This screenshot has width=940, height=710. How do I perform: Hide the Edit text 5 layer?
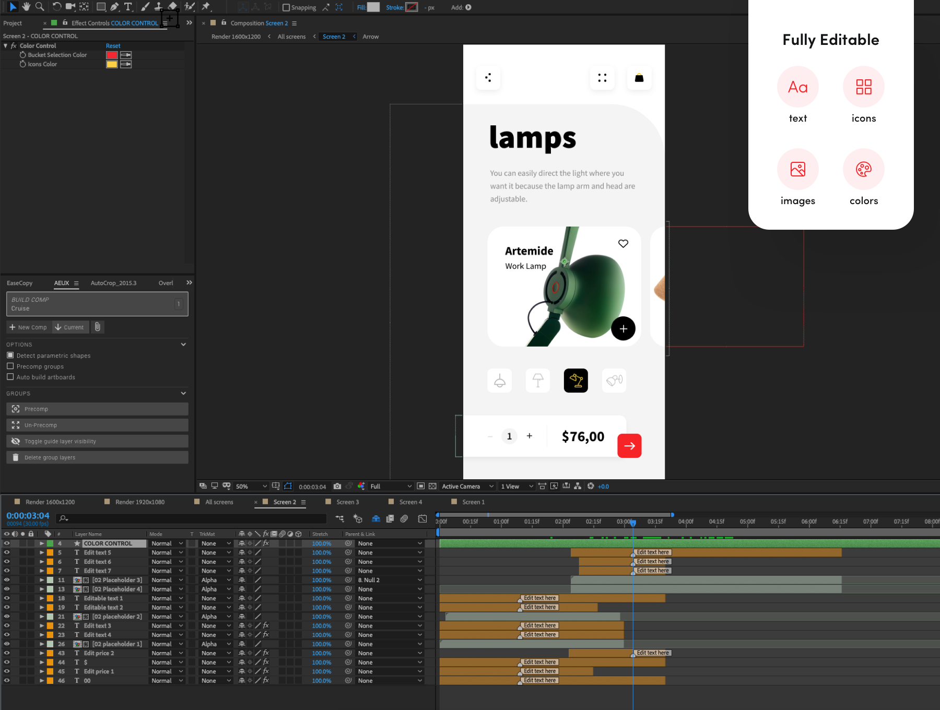7,552
